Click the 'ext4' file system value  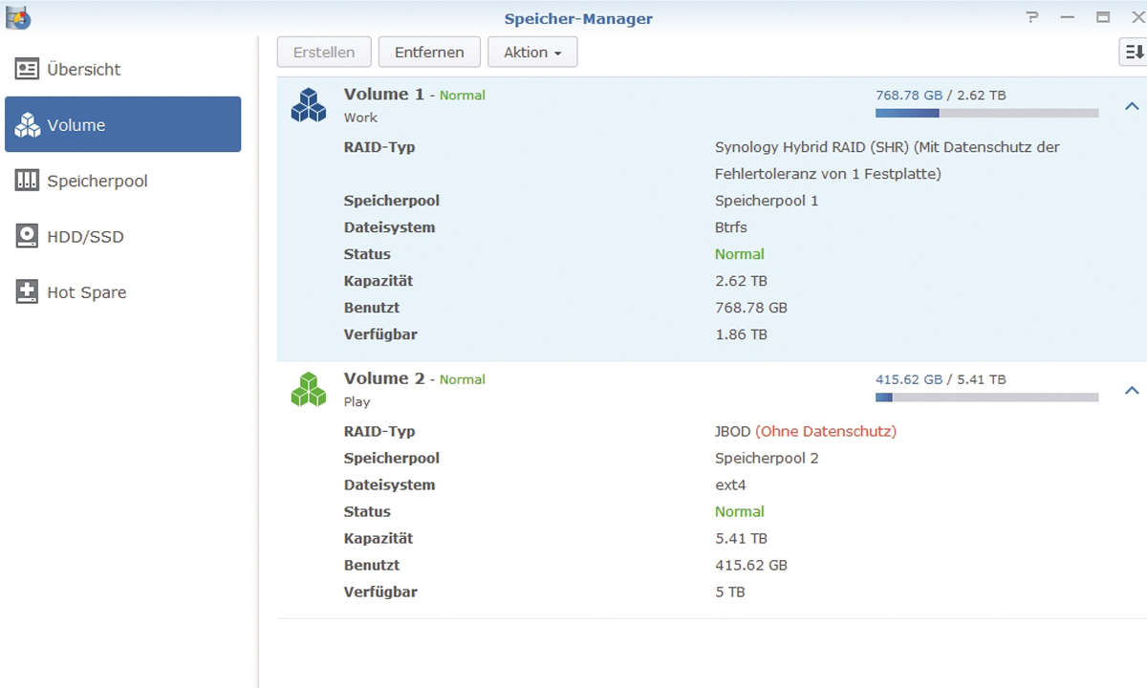pos(730,484)
